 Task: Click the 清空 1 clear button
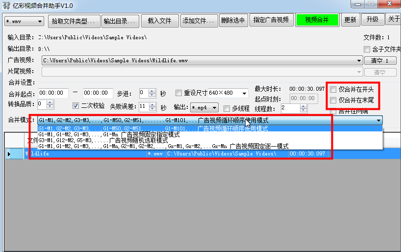point(380,61)
